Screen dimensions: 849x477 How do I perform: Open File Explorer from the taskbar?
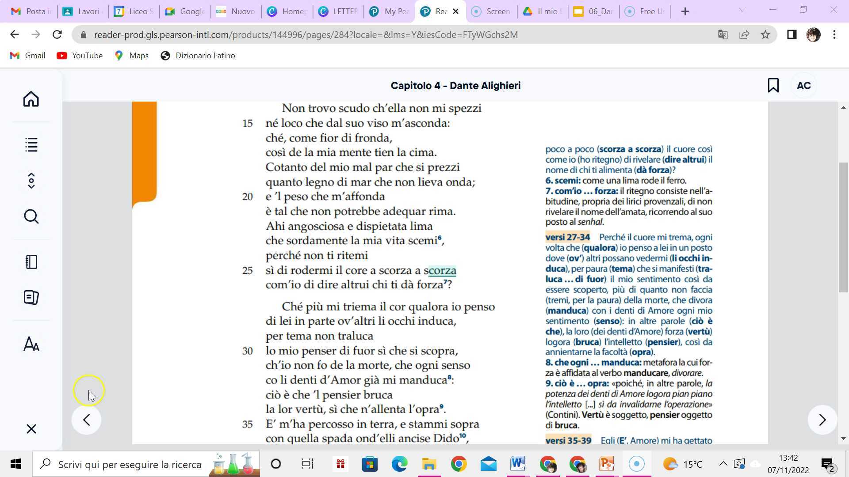click(x=429, y=464)
